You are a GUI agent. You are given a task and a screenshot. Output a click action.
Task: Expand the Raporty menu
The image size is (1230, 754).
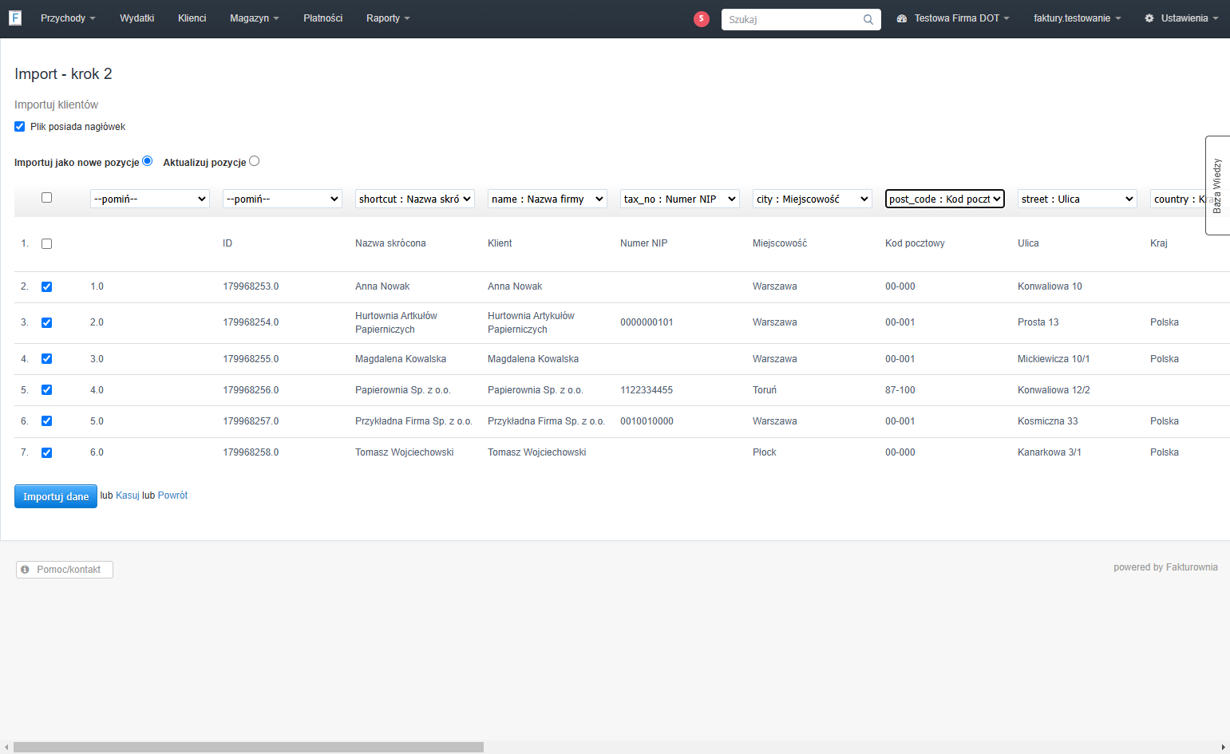click(388, 18)
